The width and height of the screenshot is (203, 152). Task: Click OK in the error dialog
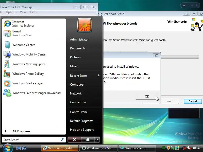coord(147,97)
